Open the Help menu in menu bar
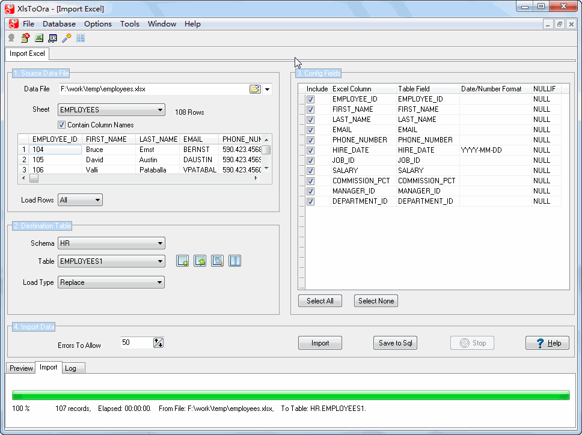Screen dimensions: 582x435 (x=192, y=24)
